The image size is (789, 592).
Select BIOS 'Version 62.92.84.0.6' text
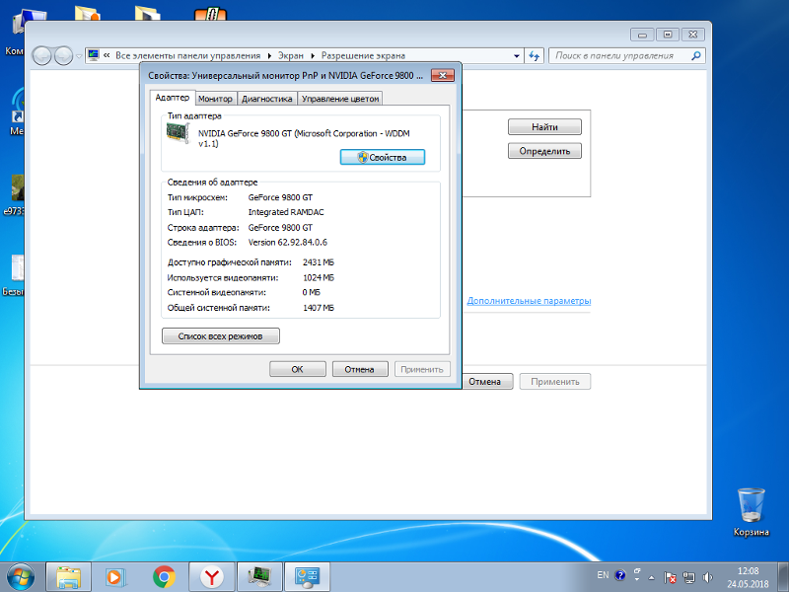pos(287,243)
